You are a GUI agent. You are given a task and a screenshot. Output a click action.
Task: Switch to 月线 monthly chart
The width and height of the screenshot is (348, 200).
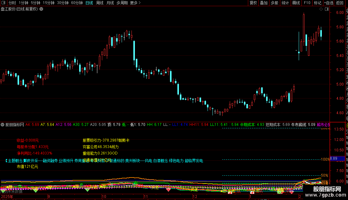click(x=110, y=3)
